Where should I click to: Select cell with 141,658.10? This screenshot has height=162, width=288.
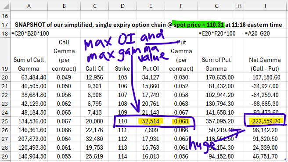click(x=216, y=112)
